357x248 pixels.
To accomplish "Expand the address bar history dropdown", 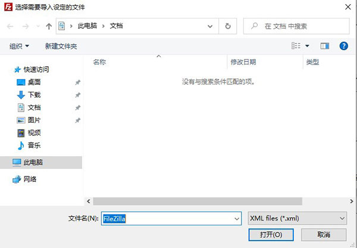I will click(210, 26).
